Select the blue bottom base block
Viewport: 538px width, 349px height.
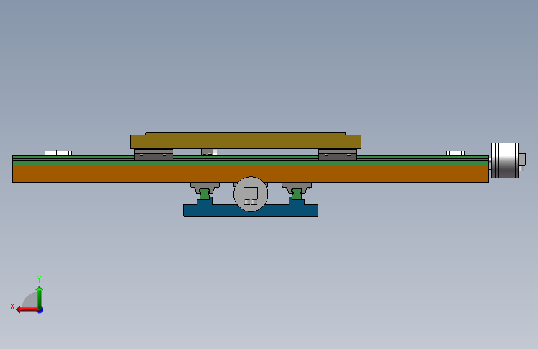[251, 211]
